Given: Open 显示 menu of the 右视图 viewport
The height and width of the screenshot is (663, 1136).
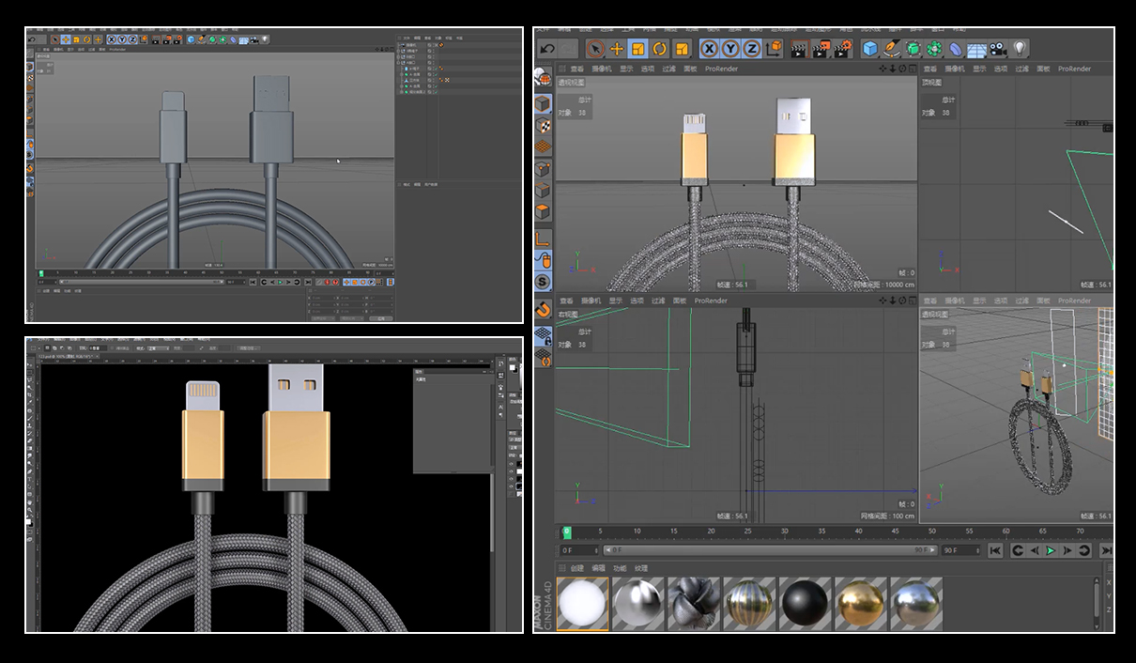Looking at the screenshot, I should click(x=616, y=301).
